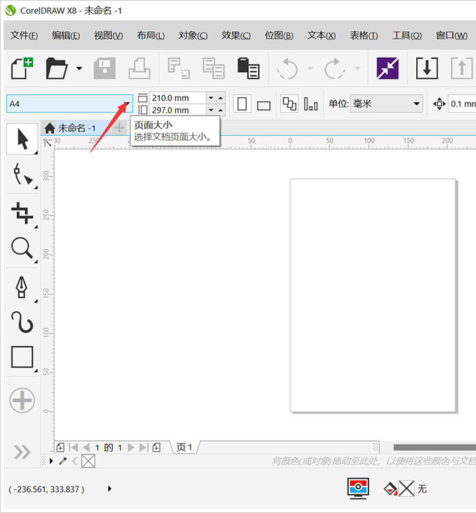Click the Quick customize plus button
This screenshot has height=513, width=476.
coord(22,400)
